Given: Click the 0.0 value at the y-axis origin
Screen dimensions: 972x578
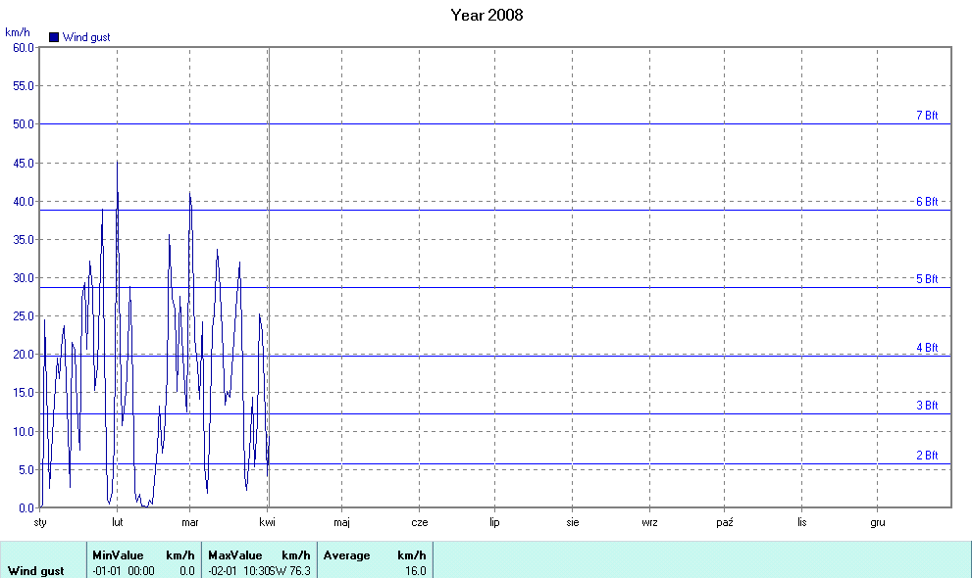Looking at the screenshot, I should 26,508.
